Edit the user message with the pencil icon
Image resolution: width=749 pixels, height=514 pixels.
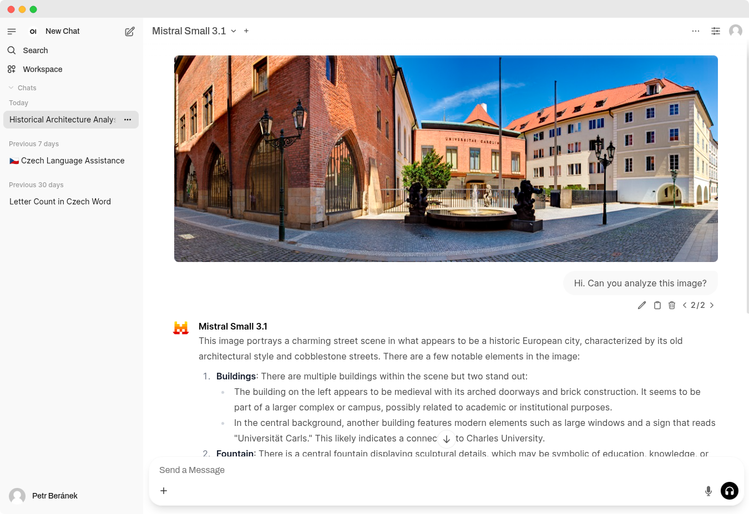pyautogui.click(x=642, y=305)
